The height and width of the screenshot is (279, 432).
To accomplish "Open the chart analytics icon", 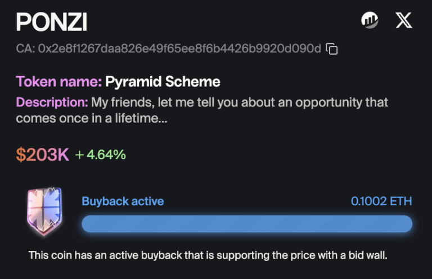I will click(x=370, y=21).
